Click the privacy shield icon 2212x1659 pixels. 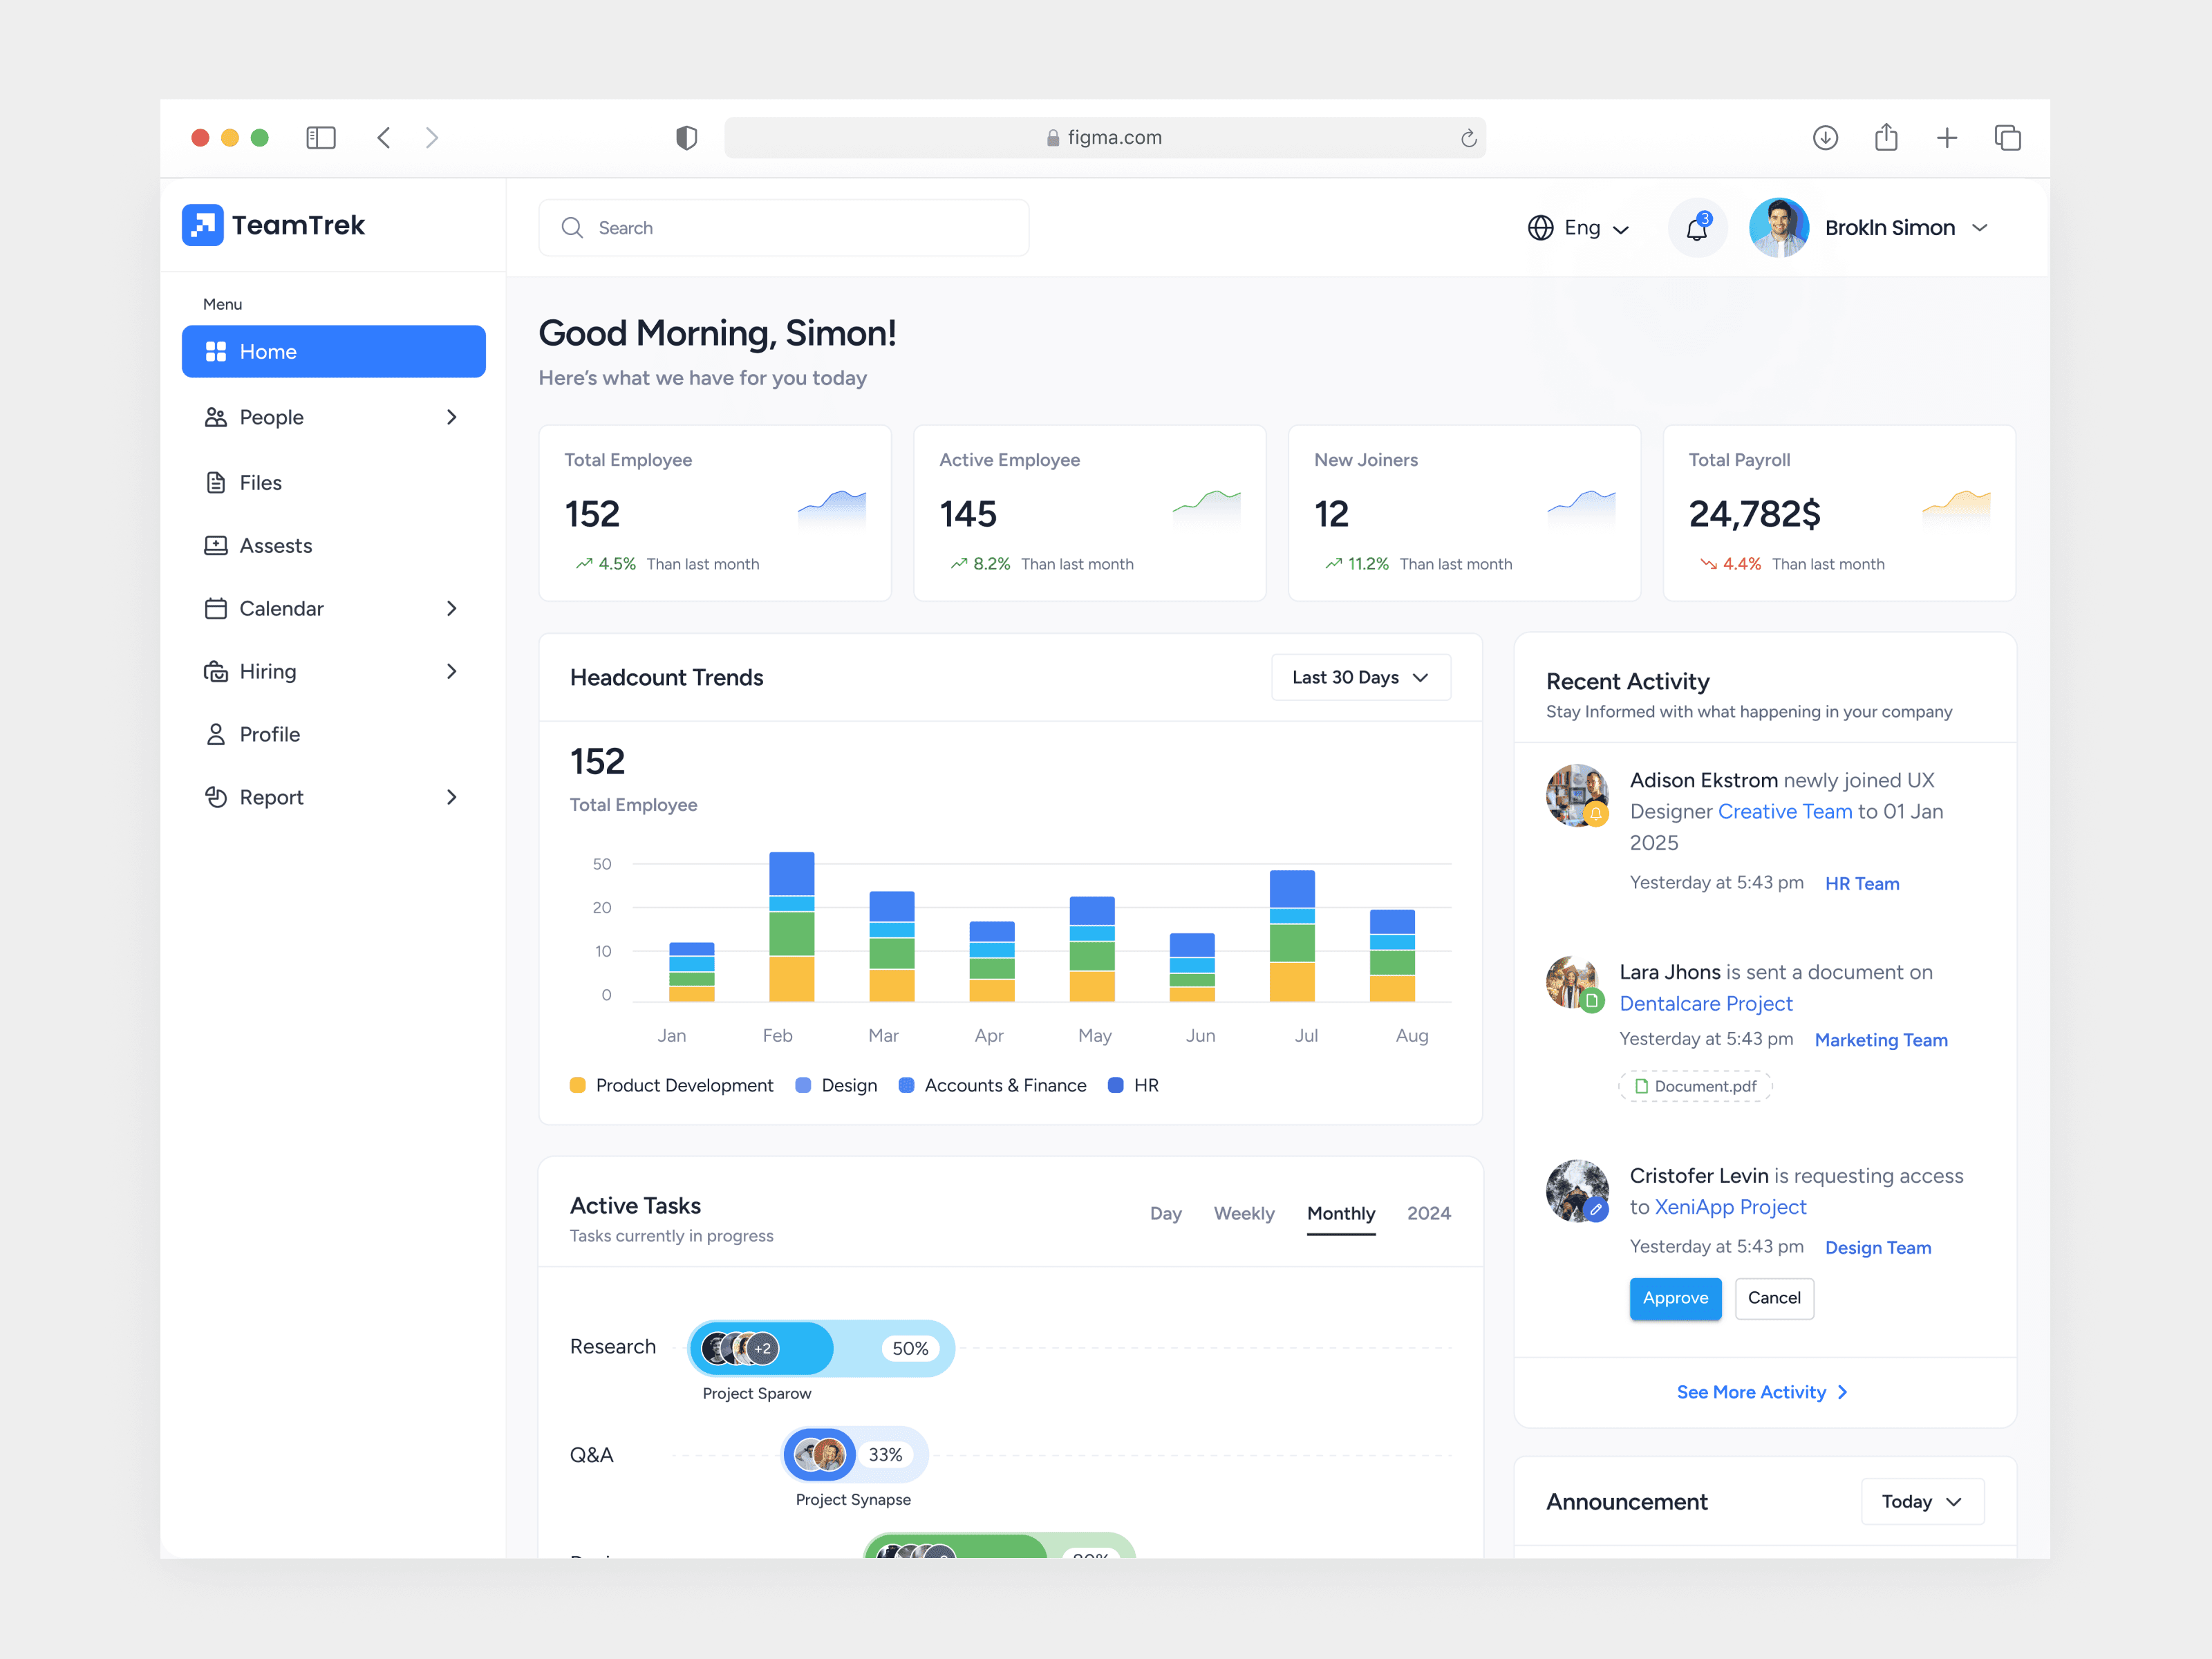(x=686, y=138)
